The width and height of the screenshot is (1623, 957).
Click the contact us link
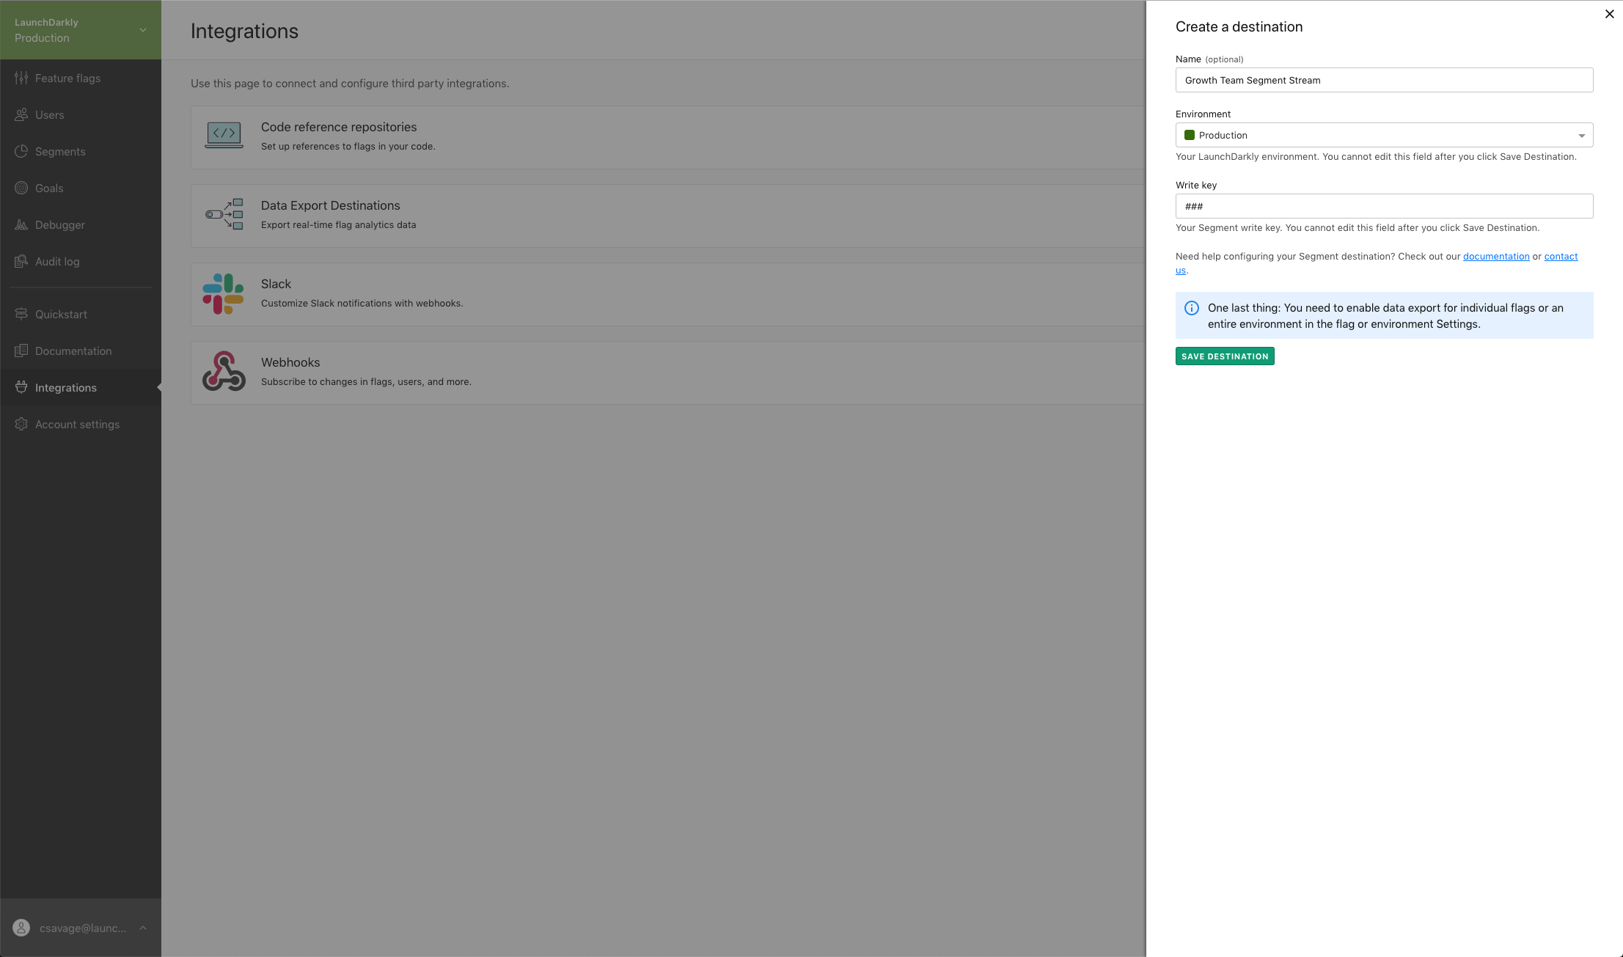1561,257
